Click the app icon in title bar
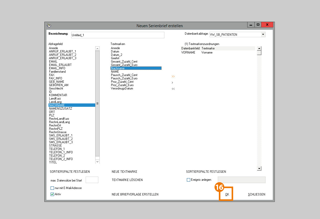The height and width of the screenshot is (219, 320). (x=49, y=26)
